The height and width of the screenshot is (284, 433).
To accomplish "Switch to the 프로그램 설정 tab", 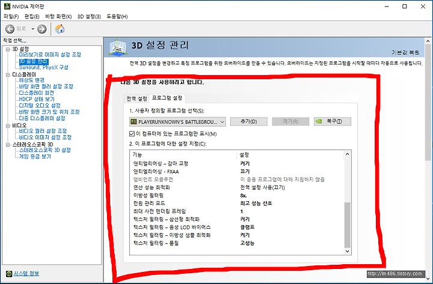I will point(167,98).
